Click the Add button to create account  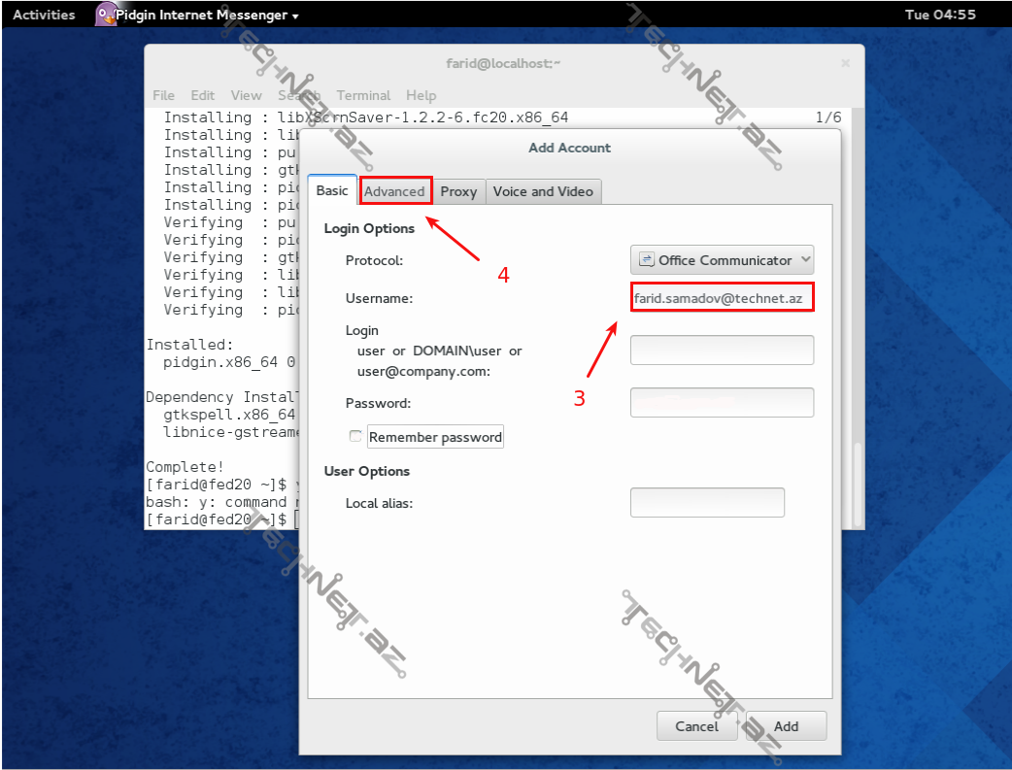[786, 725]
